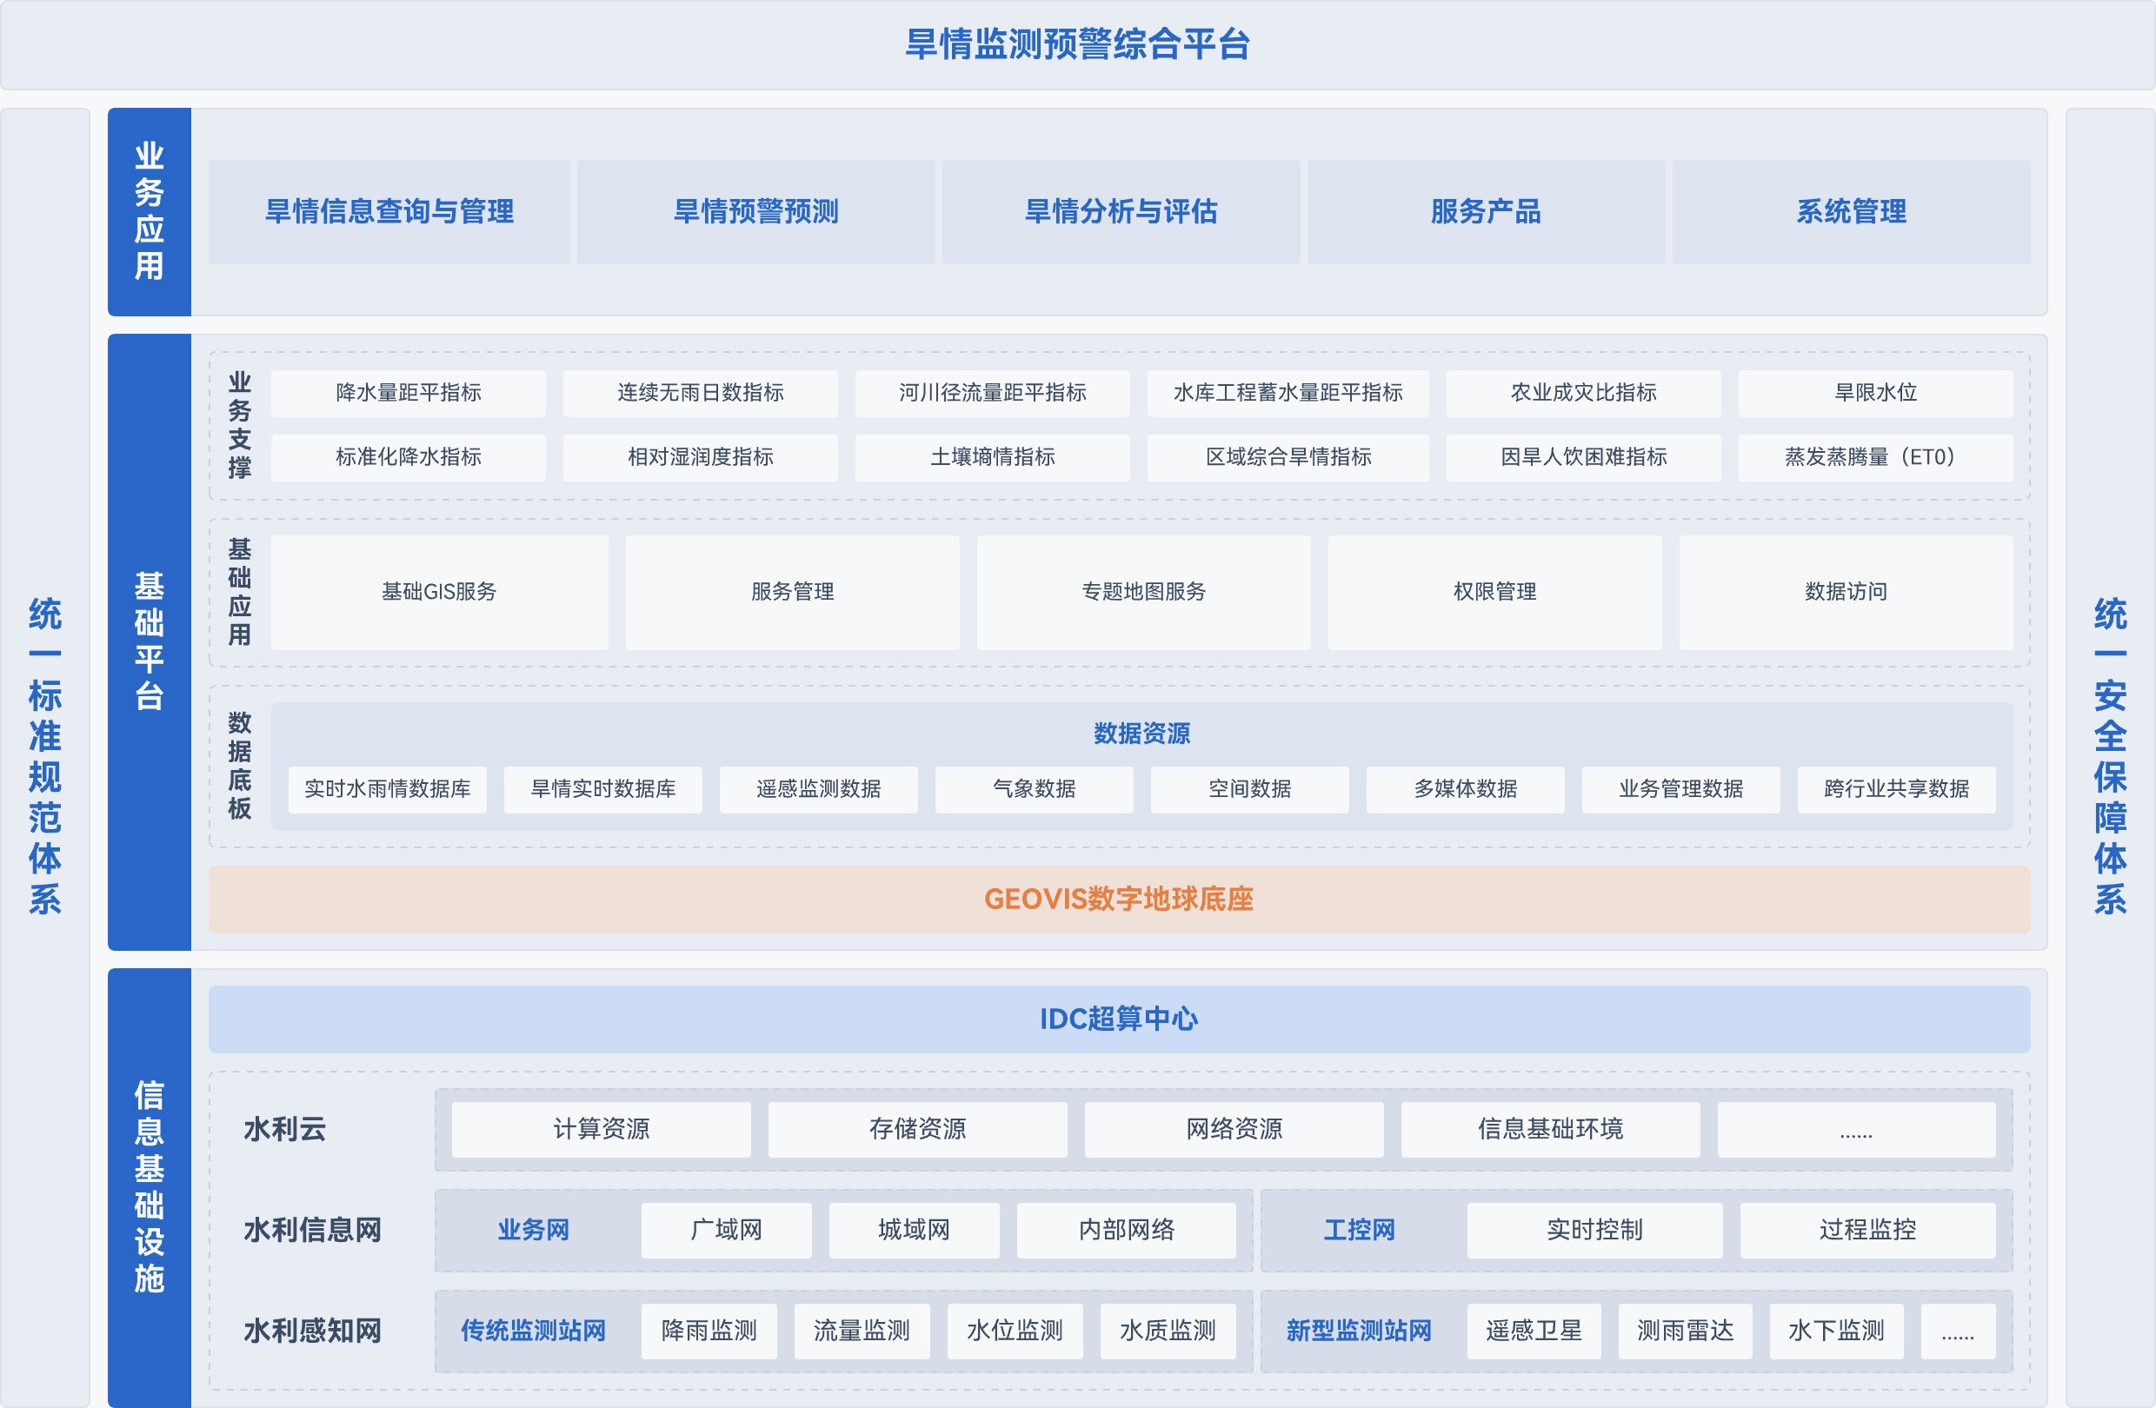Select 旱情实时数据库
The image size is (2156, 1408).
point(603,789)
